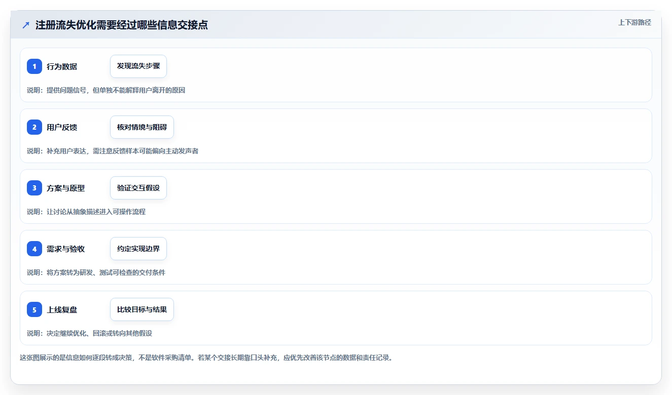Viewport: 672px width, 395px height.
Task: Select the 用户反馈 step label
Action: pos(62,127)
